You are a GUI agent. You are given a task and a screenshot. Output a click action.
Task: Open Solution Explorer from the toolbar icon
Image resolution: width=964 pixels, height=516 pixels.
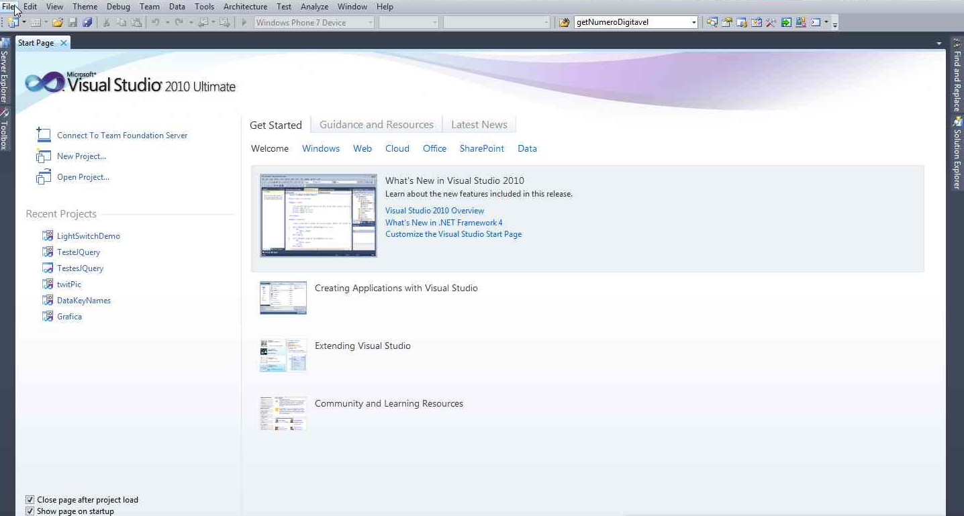tap(726, 22)
